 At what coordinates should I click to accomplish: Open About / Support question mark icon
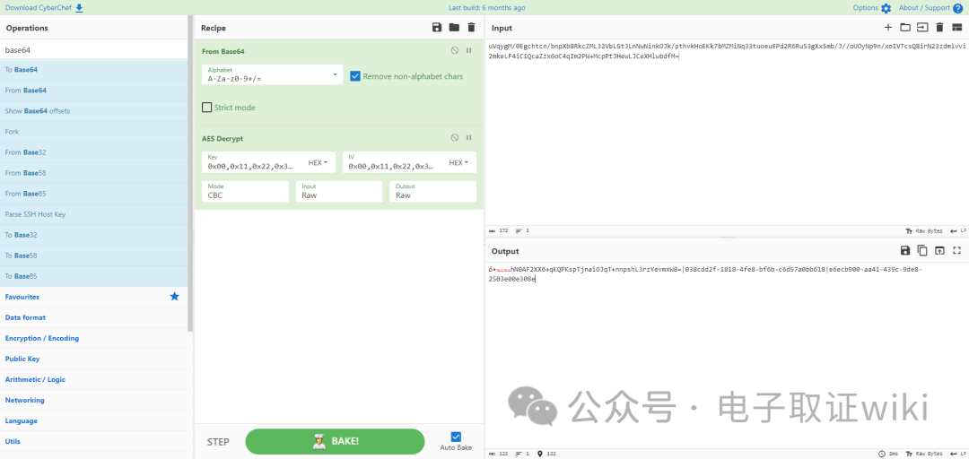click(x=957, y=8)
